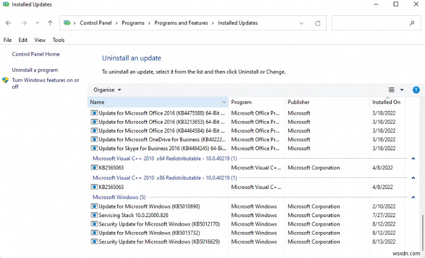The height and width of the screenshot is (258, 425).
Task: Open Name column filter dropdown arrow
Action: (x=224, y=102)
